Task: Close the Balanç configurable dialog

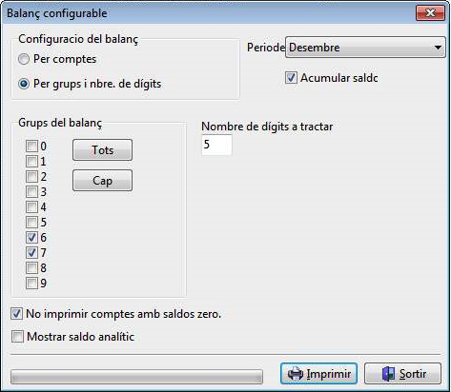Action: (x=430, y=13)
